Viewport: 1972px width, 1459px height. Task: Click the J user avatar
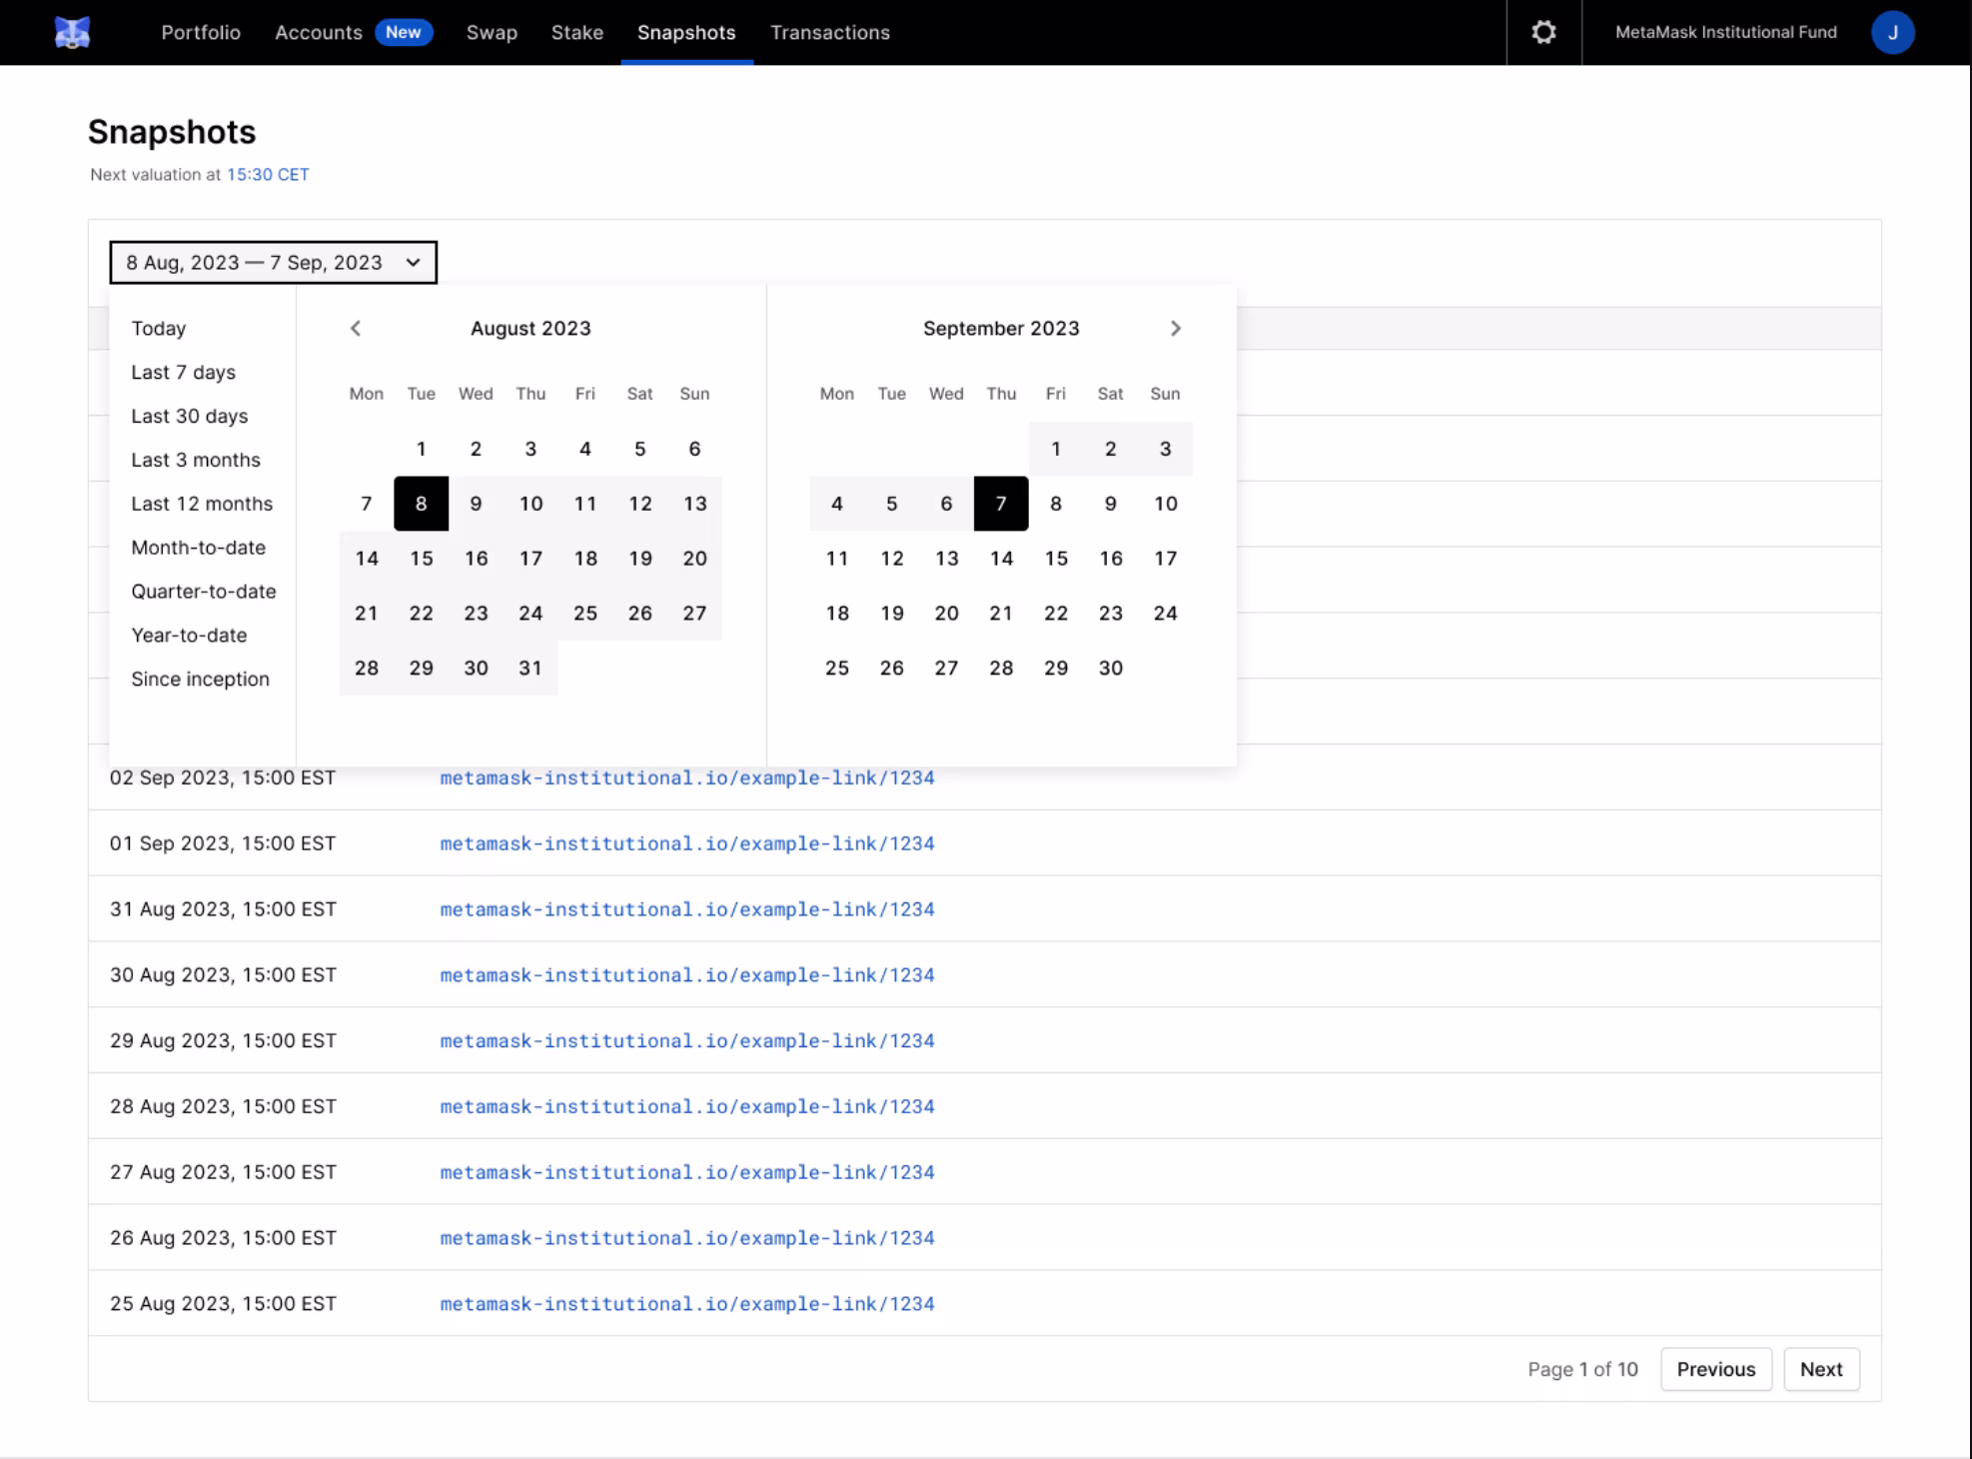point(1892,32)
